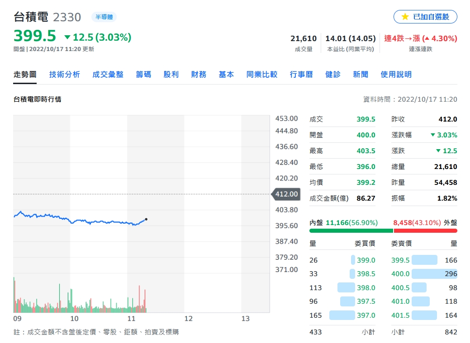Image resolution: width=470 pixels, height=343 pixels.
Task: Click the 連4跌→漲 (4.30%) indicator
Action: 421,39
